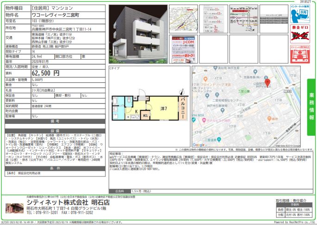
Task: Click the バルコニー area on the floor plan
Action: click(x=183, y=109)
